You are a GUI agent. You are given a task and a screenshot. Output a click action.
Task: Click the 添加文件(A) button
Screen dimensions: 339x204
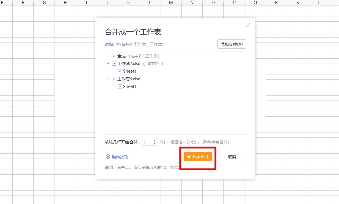[x=231, y=44]
